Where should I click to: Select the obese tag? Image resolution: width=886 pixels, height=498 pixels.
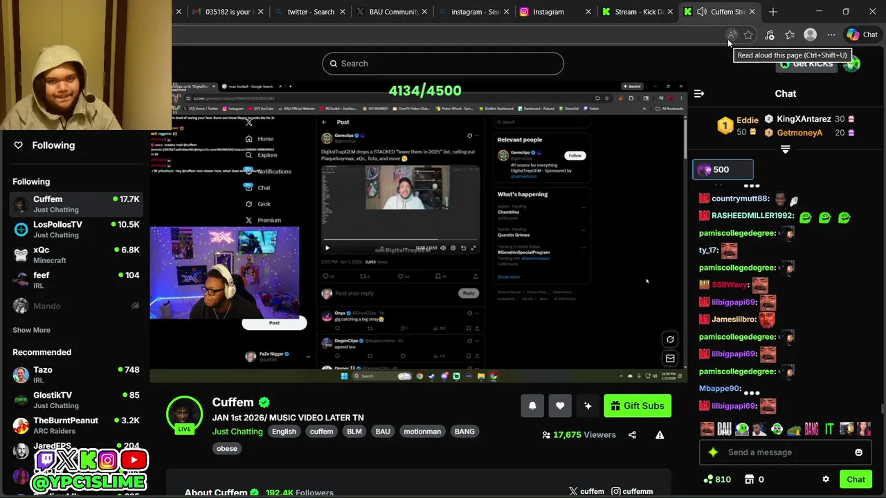point(227,448)
